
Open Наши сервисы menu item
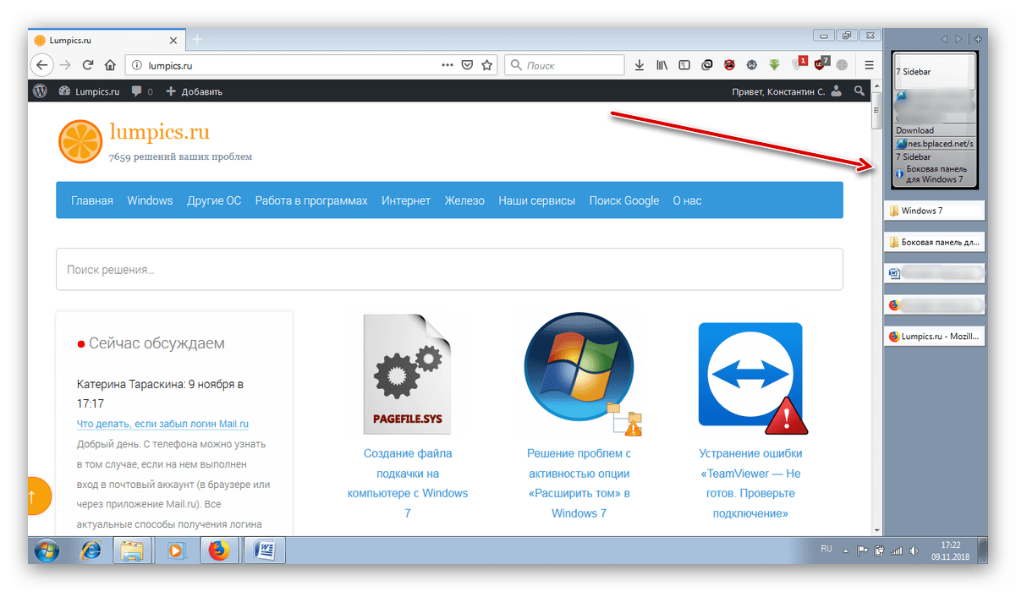tap(537, 200)
